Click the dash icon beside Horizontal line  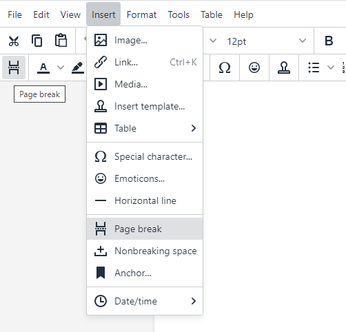[101, 200]
